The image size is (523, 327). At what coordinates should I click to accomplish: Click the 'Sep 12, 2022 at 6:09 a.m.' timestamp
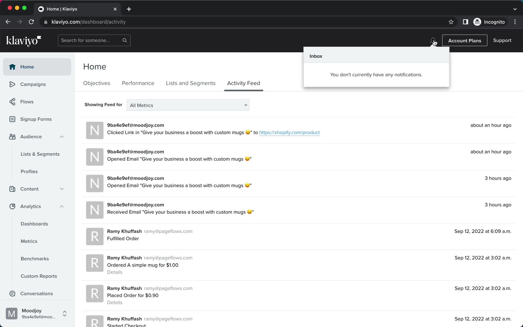(x=483, y=231)
